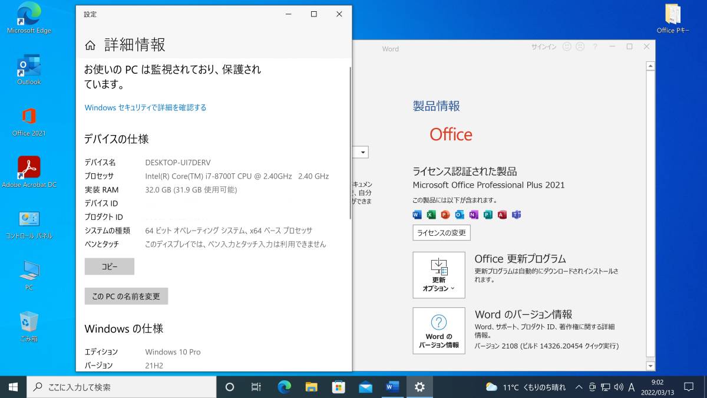Screen dimensions: 707x398
Task: Select Adobe Acrobat DC desktop icon
Action: point(29,172)
